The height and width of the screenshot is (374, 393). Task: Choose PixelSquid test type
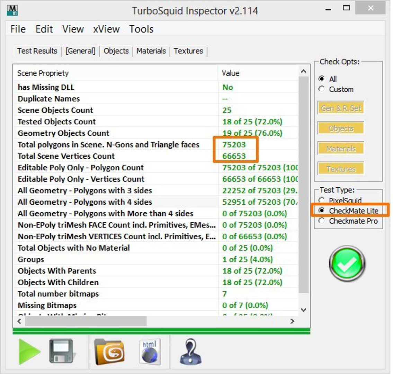pos(340,200)
